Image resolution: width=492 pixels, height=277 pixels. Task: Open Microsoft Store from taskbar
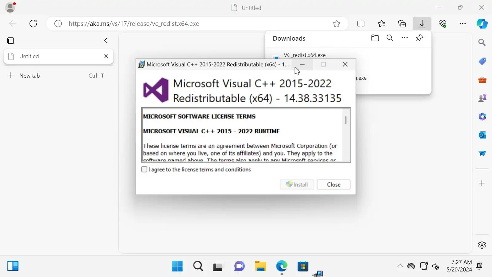pyautogui.click(x=303, y=266)
